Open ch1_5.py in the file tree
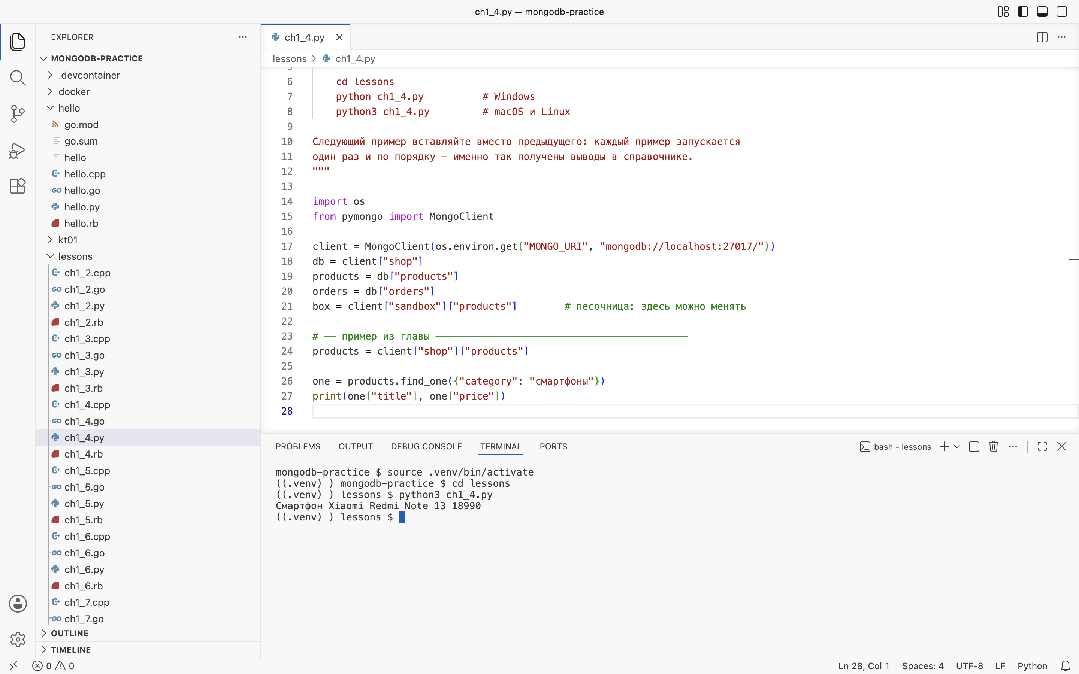Viewport: 1079px width, 674px height. point(148,504)
